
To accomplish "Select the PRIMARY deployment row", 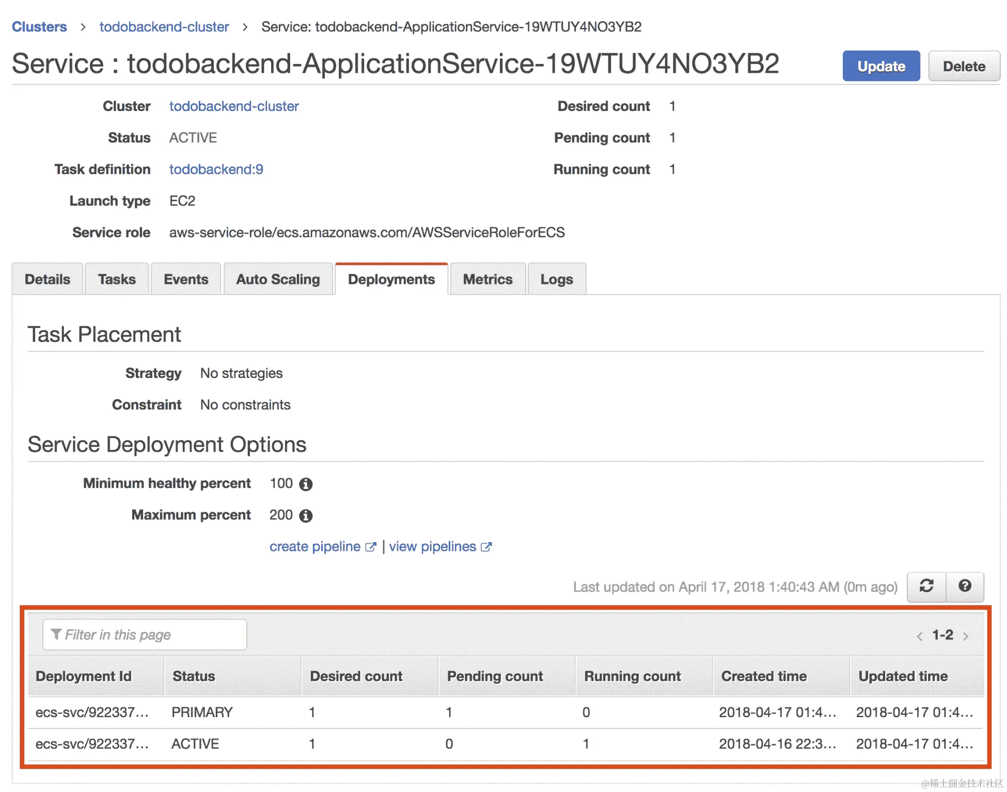I will point(201,712).
